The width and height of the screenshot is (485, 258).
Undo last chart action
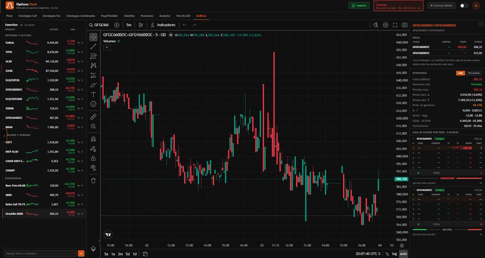185,25
